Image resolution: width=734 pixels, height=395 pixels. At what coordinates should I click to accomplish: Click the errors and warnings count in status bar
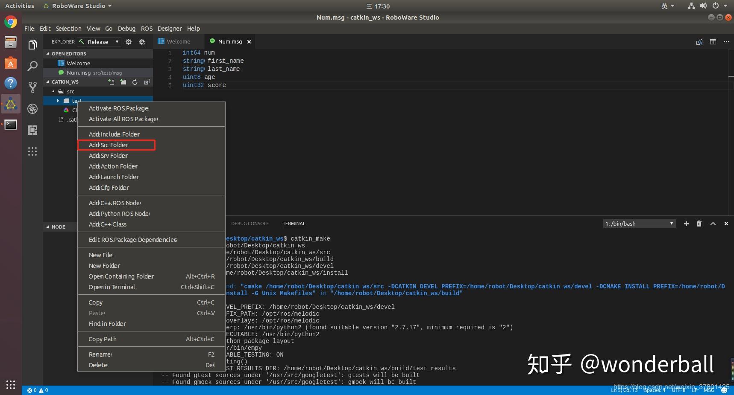pos(38,390)
